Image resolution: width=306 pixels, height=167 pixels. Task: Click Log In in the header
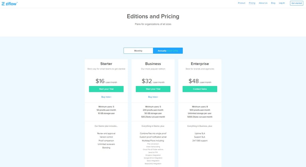point(282,3)
